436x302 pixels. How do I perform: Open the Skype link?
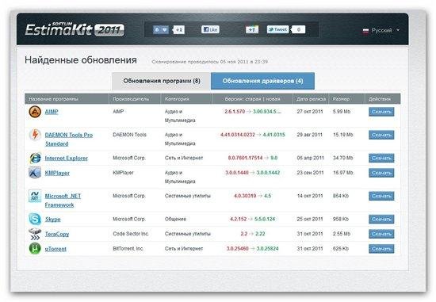click(53, 219)
